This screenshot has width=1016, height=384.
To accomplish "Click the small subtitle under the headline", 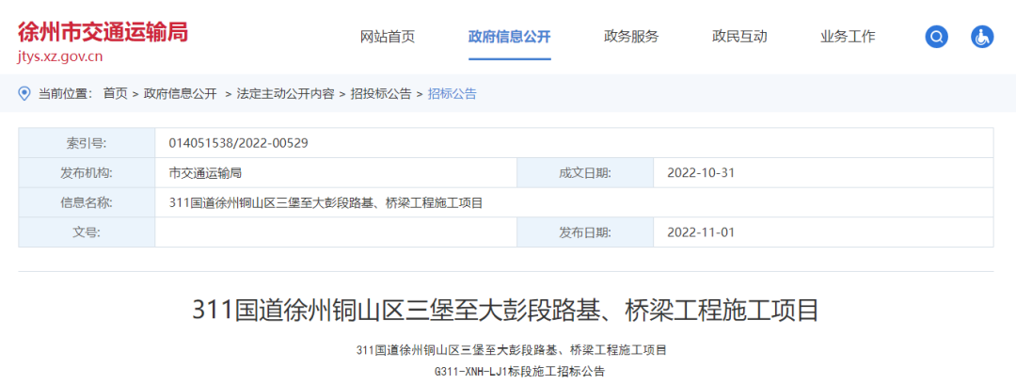I will tap(512, 350).
